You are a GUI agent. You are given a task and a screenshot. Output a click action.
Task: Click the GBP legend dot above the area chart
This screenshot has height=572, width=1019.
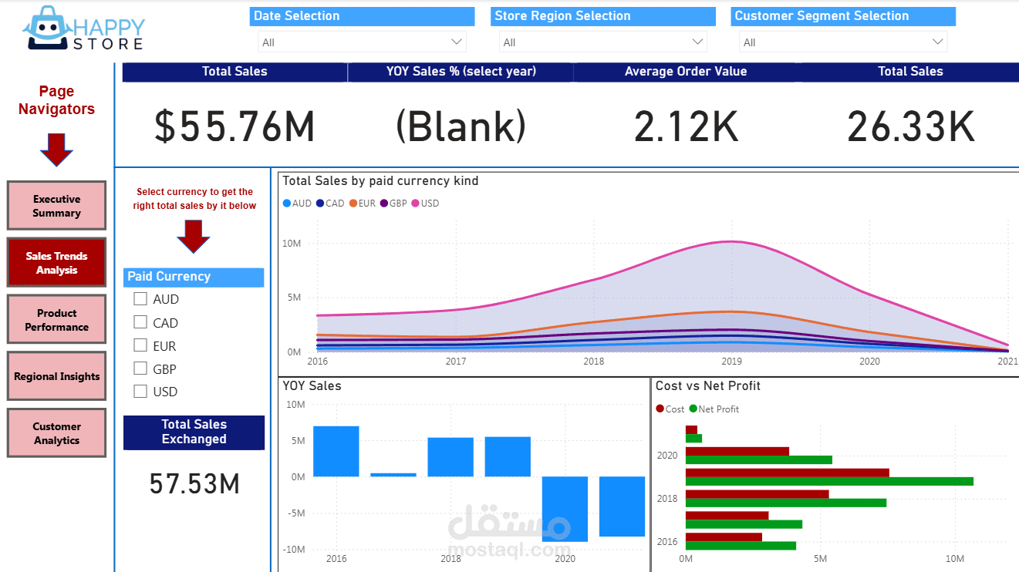386,203
